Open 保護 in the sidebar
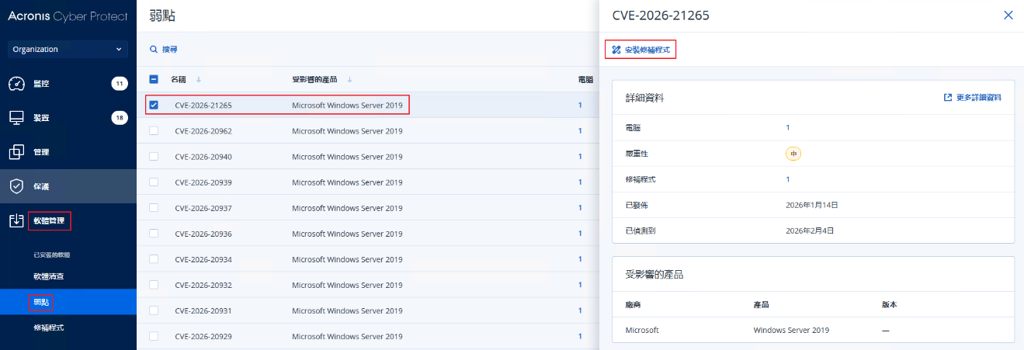This screenshot has height=350, width=1024. click(68, 186)
